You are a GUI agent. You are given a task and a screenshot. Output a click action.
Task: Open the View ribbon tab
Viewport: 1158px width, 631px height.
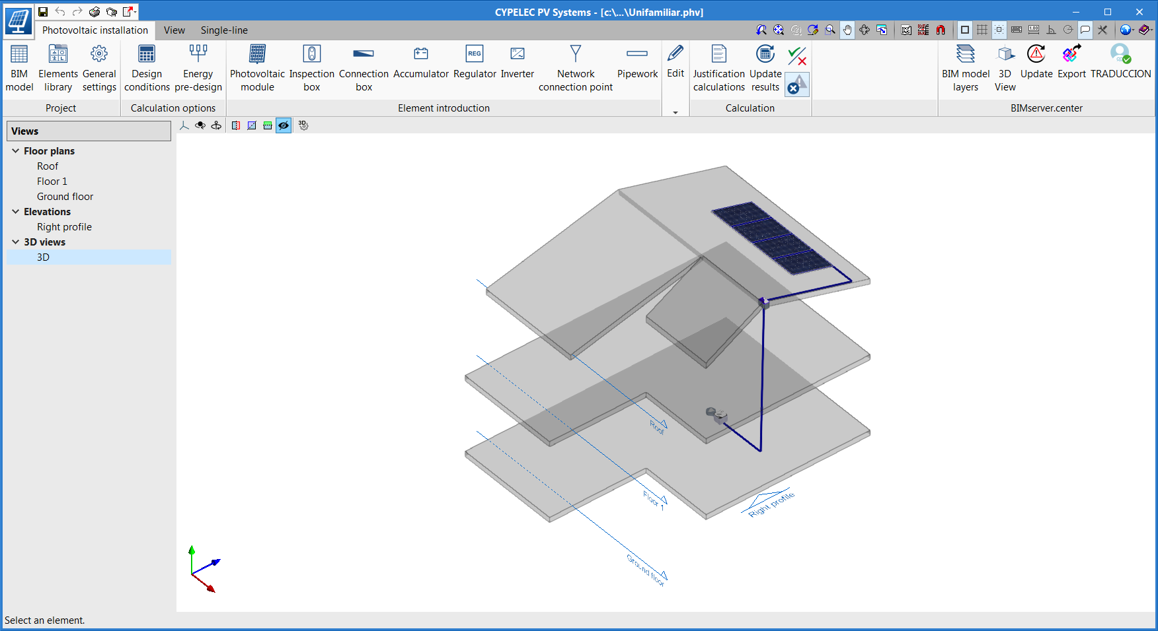coord(174,30)
